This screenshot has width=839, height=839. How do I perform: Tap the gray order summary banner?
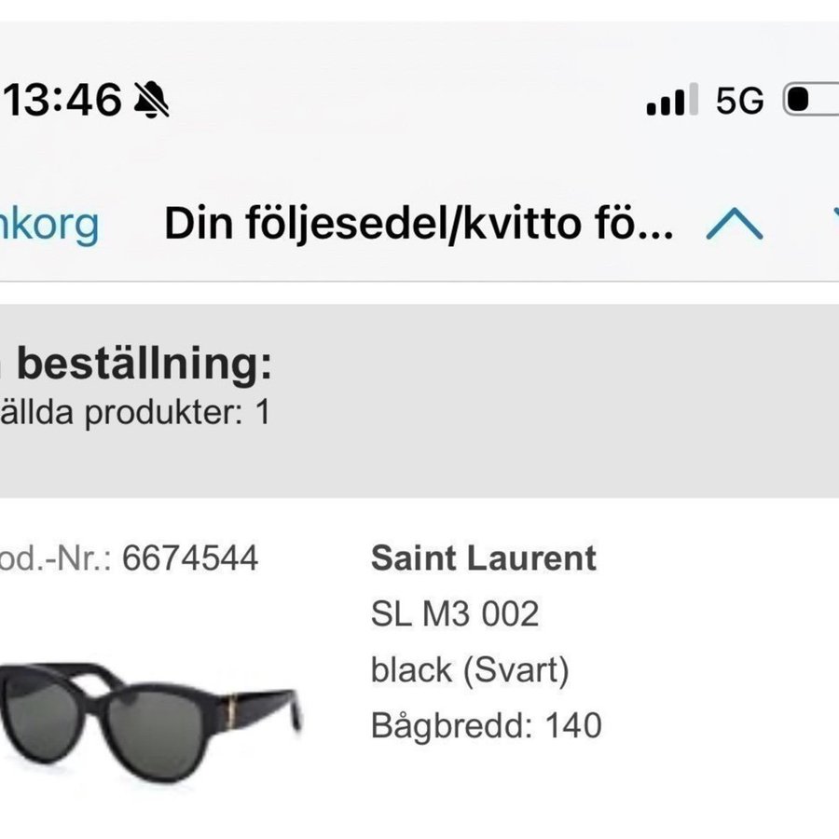[419, 401]
